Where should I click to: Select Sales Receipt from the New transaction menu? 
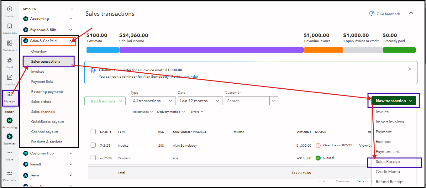tap(388, 162)
